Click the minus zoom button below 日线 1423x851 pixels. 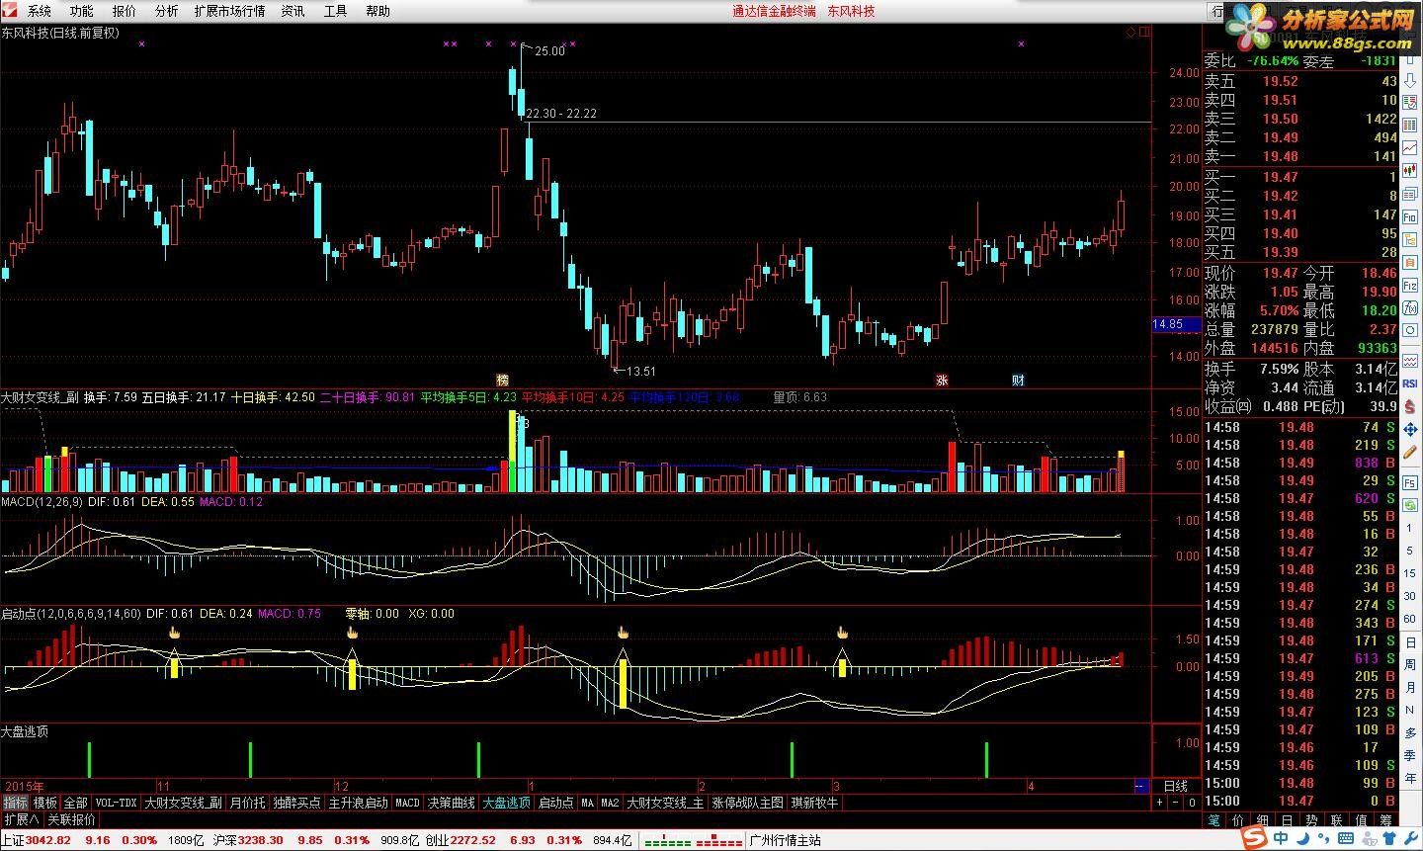(1176, 803)
